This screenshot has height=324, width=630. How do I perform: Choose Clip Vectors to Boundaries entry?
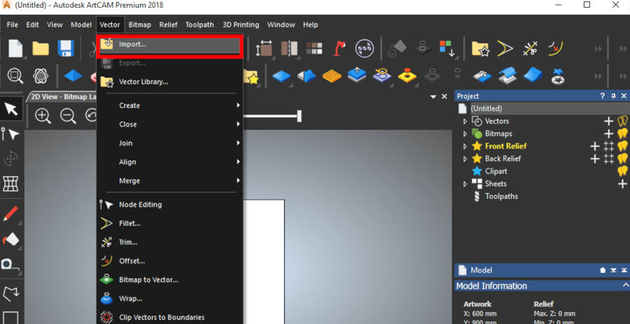[169, 317]
